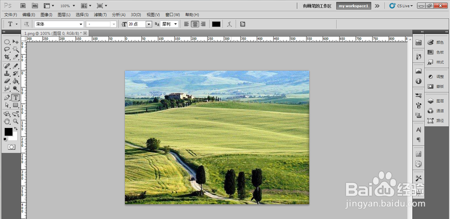Select the Crop tool
This screenshot has width=450, height=219.
click(7, 57)
